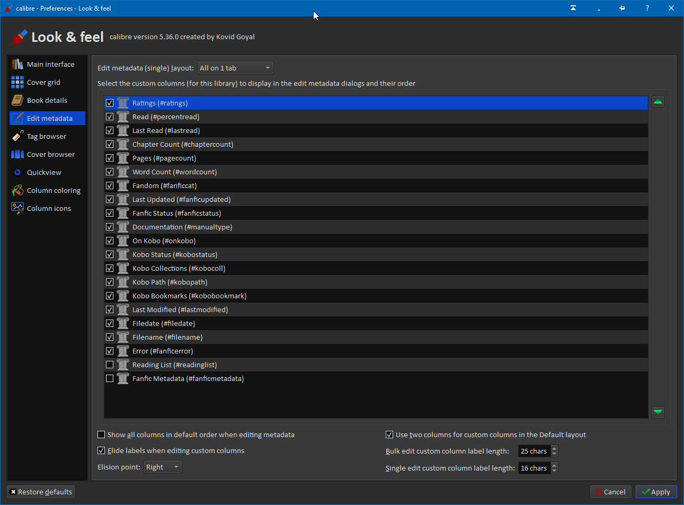Click the column icon beside Word Count
The image size is (684, 505).
pos(123,172)
